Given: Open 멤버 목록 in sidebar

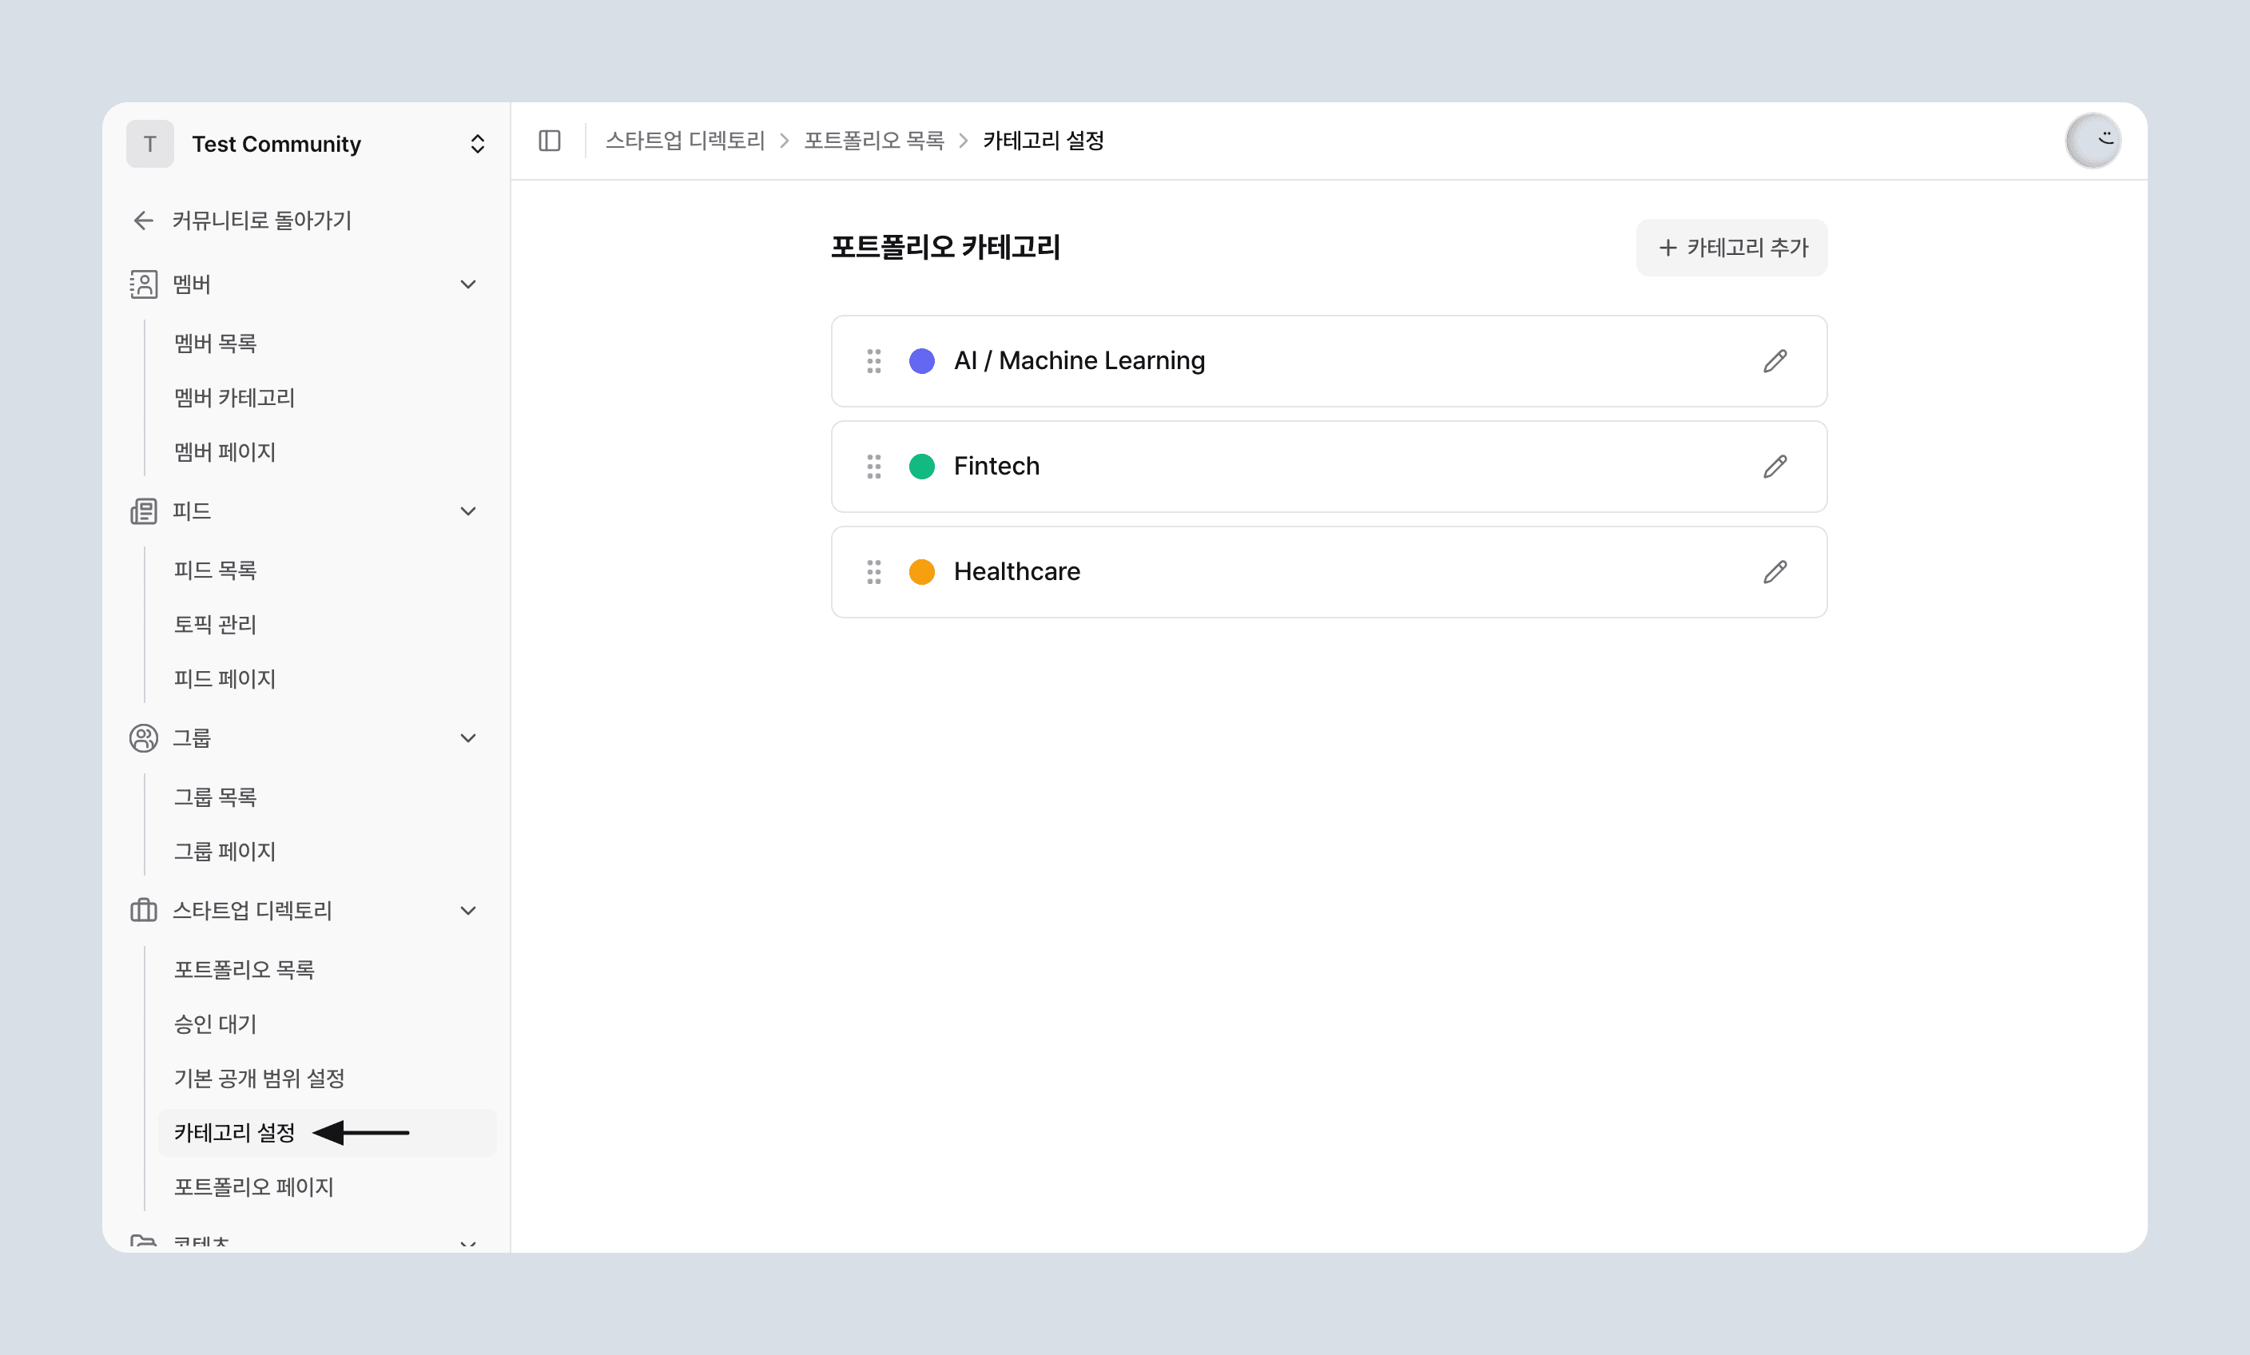Looking at the screenshot, I should [x=216, y=344].
